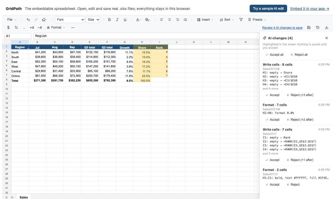This screenshot has width=335, height=199.
Task: Align text left
Action: tap(161, 20)
